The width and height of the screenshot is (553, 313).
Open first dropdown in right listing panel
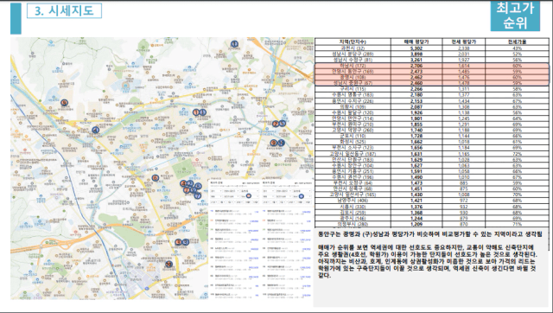click(x=268, y=191)
